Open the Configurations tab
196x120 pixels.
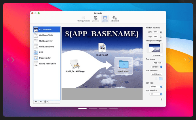tap(83, 19)
